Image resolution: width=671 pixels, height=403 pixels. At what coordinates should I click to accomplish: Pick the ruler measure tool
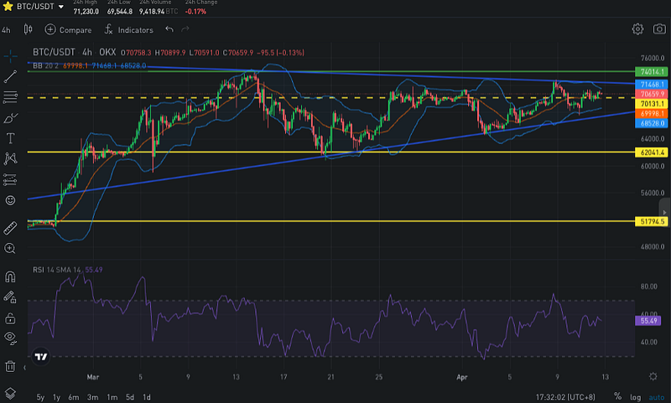(10, 228)
